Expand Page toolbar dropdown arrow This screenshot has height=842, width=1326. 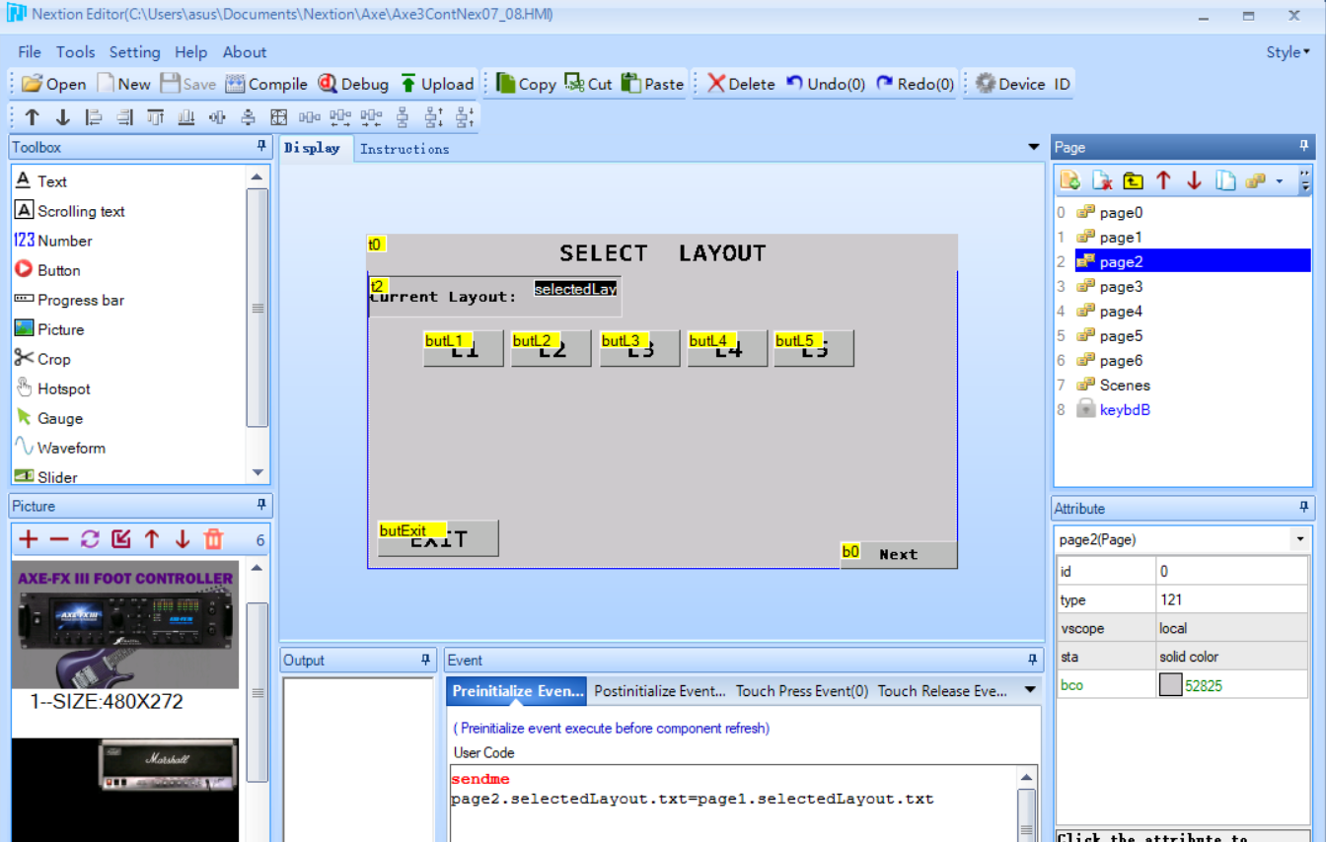click(x=1280, y=181)
